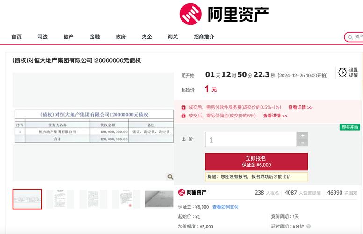Decrease the bid with the minus button

click(x=302, y=143)
